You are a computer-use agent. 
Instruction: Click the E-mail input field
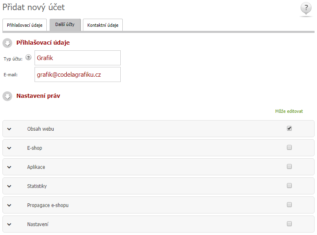pyautogui.click(x=78, y=75)
